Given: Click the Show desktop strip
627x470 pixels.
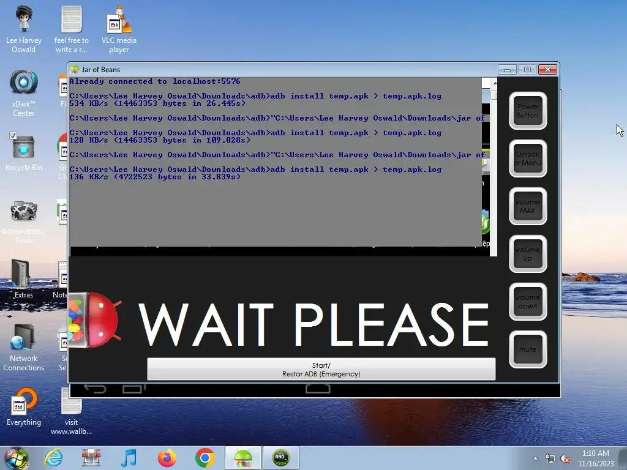Looking at the screenshot, I should click(x=623, y=458).
